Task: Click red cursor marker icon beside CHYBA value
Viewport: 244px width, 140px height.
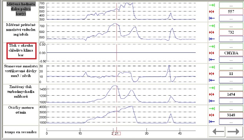Action: (x=212, y=53)
